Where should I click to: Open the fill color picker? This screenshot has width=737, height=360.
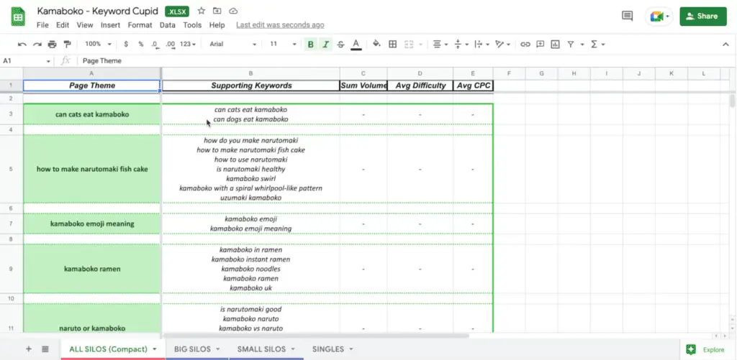click(376, 44)
